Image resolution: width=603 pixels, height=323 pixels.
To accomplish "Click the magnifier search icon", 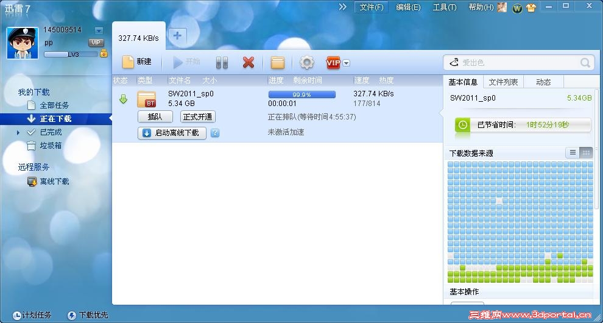I will pyautogui.click(x=585, y=62).
